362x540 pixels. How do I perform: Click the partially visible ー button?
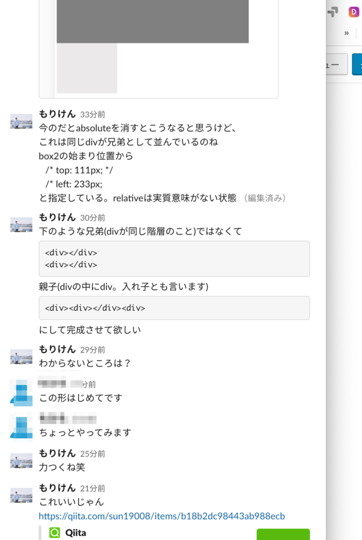pyautogui.click(x=337, y=64)
